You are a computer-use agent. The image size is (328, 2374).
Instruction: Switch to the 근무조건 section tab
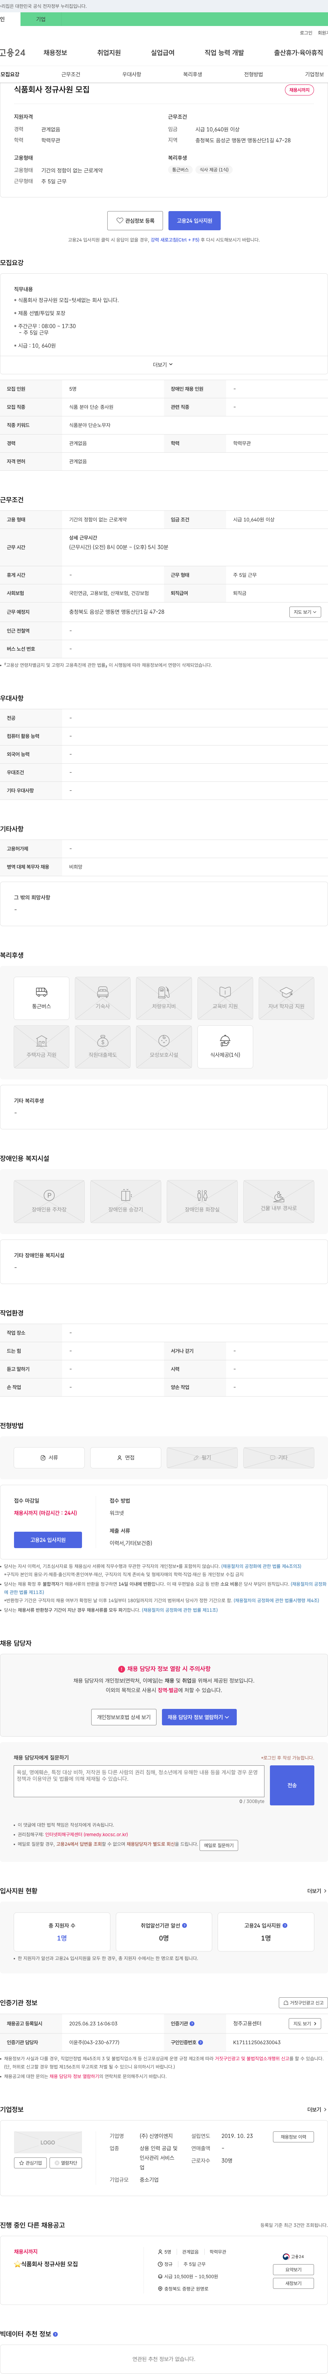[71, 75]
